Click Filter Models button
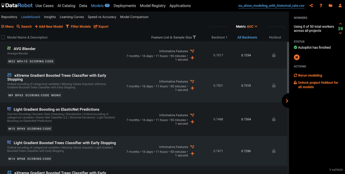The image size is (345, 174). pyautogui.click(x=78, y=27)
